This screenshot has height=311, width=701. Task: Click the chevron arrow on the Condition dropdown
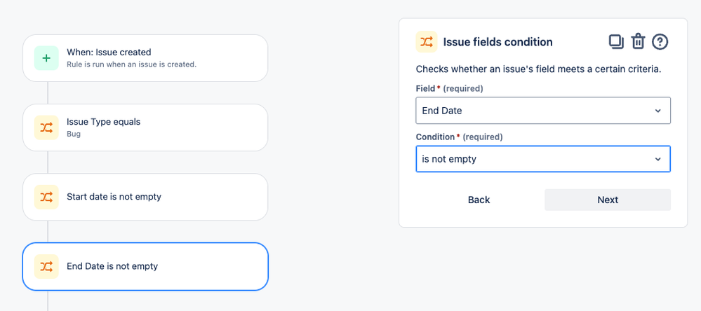pos(657,159)
